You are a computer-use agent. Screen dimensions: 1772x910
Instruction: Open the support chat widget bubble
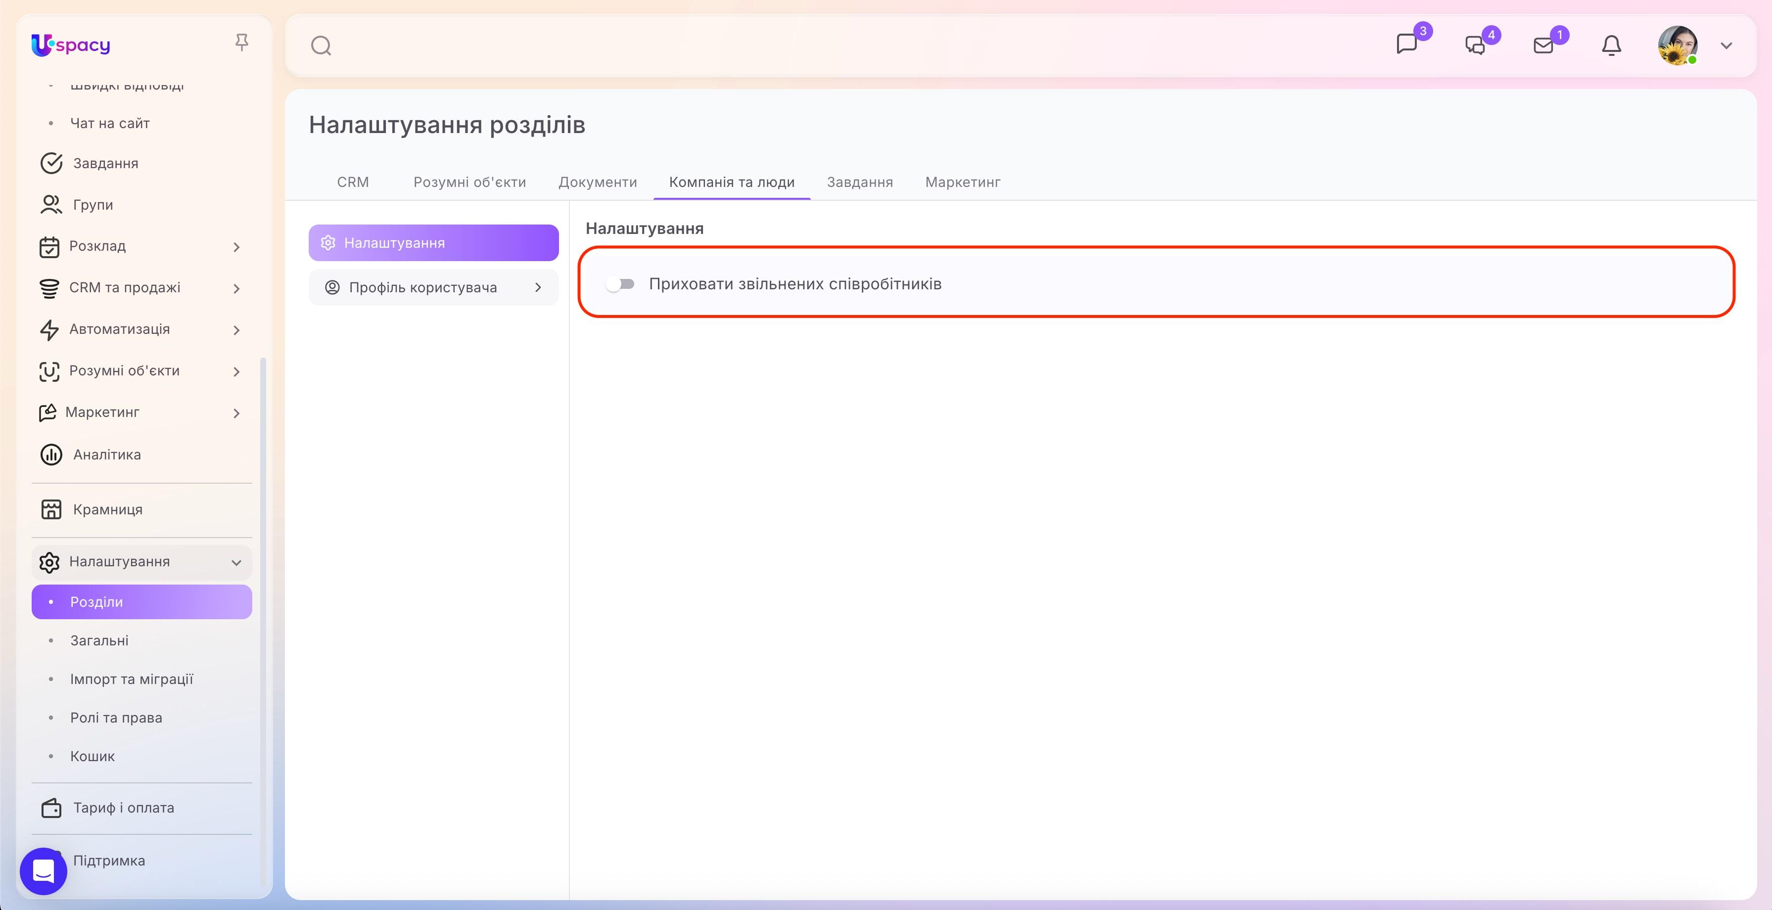click(x=44, y=871)
